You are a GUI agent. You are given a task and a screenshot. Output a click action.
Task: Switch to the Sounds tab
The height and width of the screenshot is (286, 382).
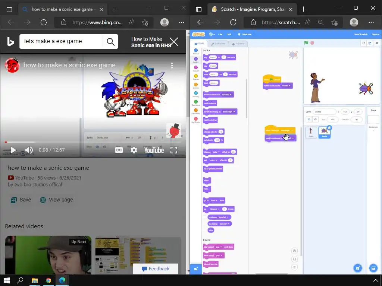[x=238, y=44]
